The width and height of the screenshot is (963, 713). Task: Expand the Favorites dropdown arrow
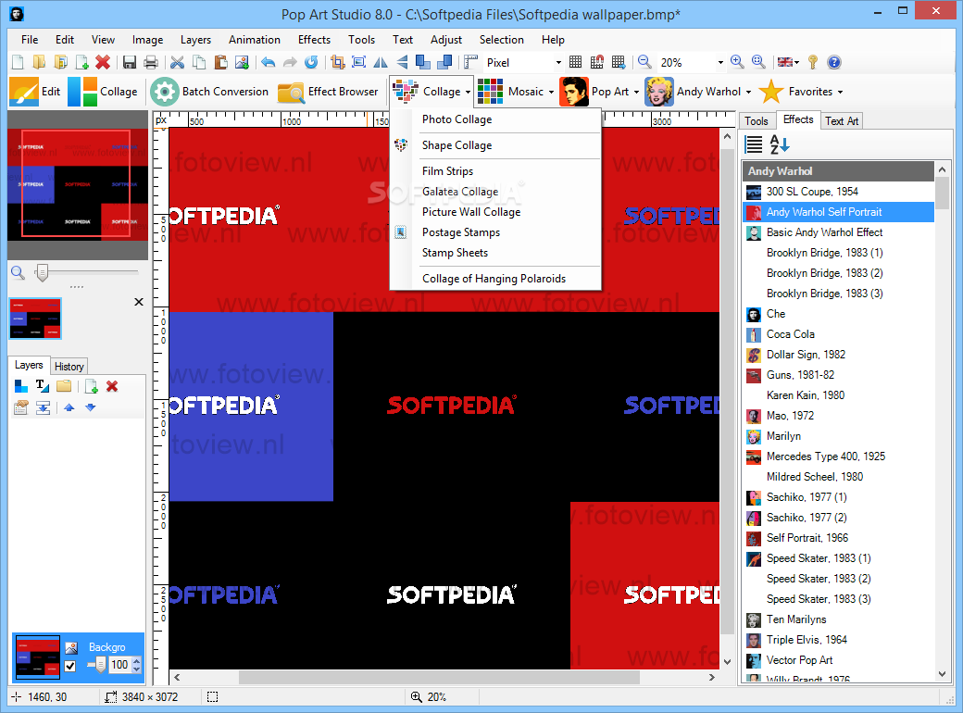point(840,92)
